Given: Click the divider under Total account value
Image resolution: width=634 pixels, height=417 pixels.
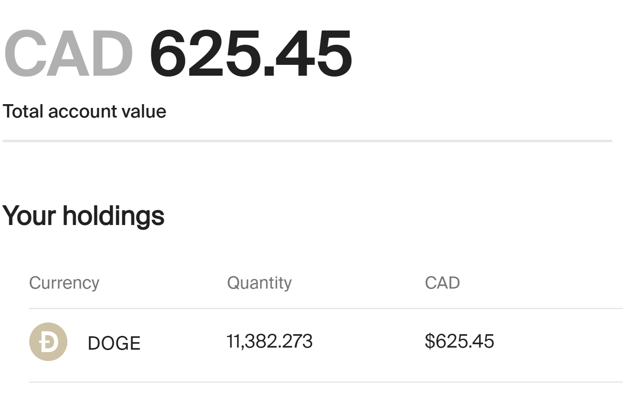Looking at the screenshot, I should coord(307,141).
